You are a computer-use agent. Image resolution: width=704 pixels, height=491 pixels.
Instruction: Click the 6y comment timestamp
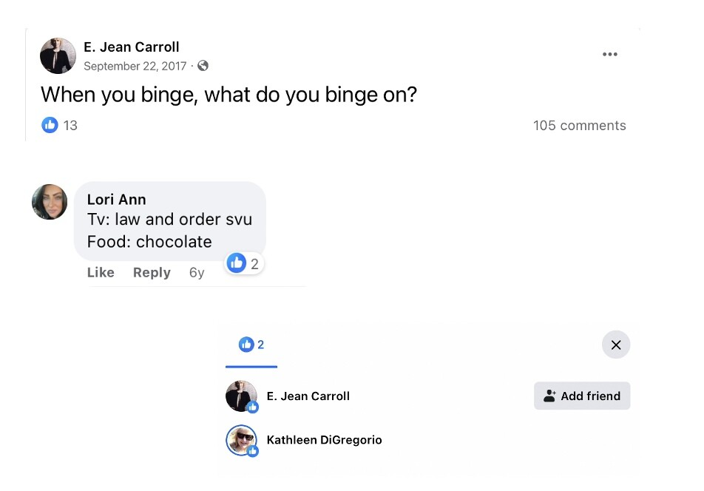(197, 272)
